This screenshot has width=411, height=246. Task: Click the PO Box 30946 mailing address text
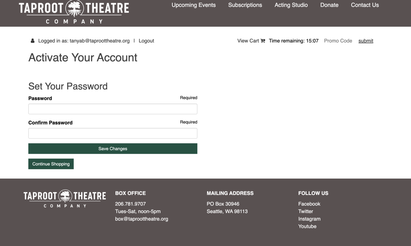click(223, 204)
